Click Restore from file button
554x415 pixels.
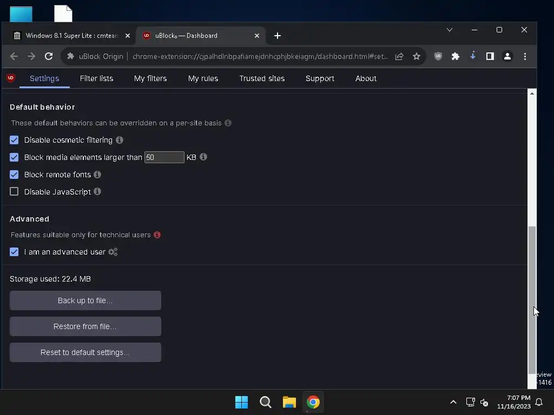[85, 326]
